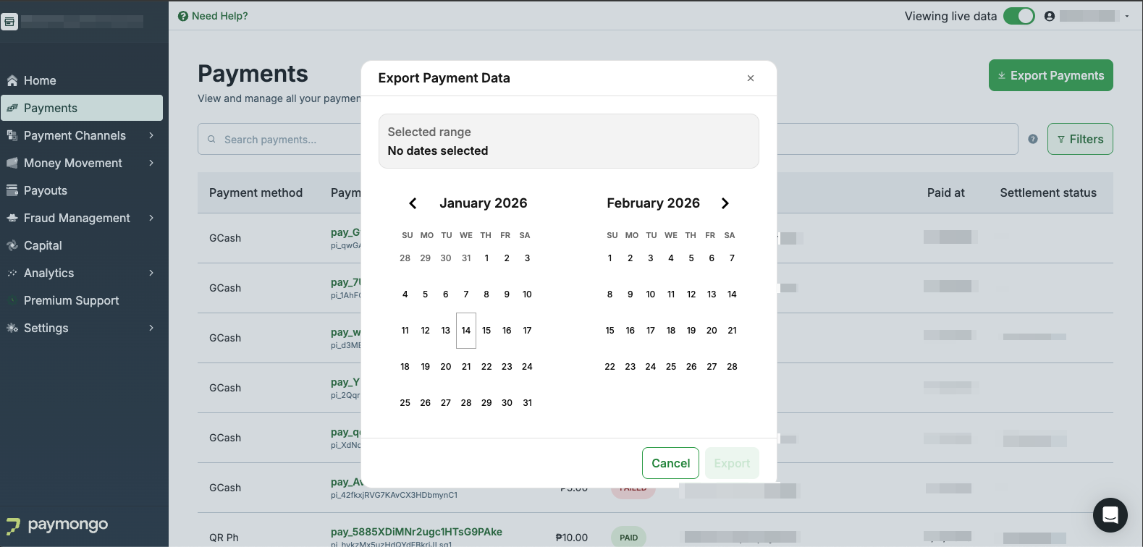This screenshot has height=547, width=1143.
Task: Click the PAID status badge
Action: coord(628,538)
